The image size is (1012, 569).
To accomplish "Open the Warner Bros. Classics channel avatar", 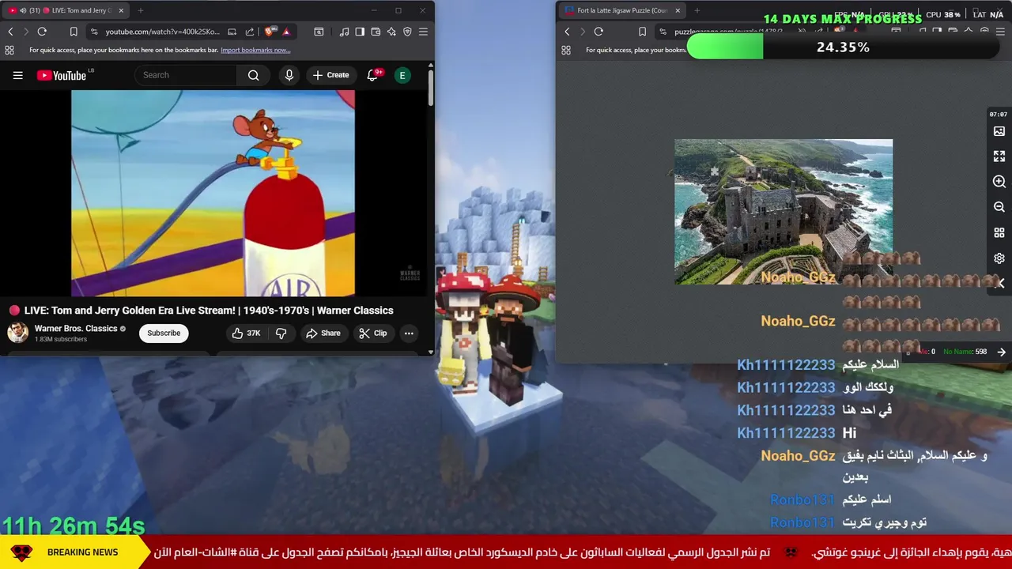I will point(17,333).
